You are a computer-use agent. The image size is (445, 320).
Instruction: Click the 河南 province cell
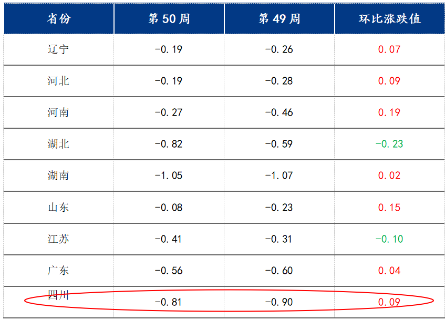[x=58, y=112]
